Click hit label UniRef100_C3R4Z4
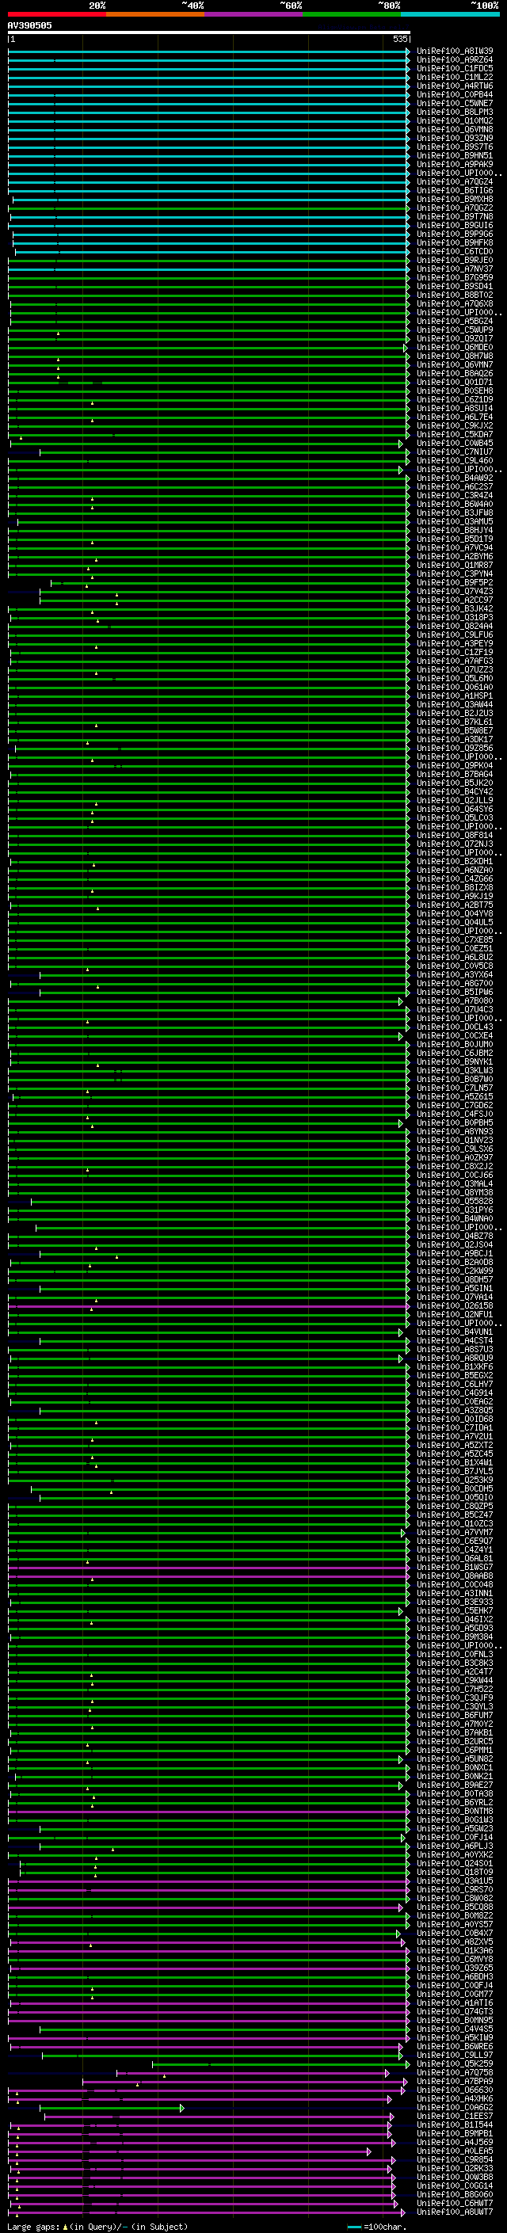The image size is (507, 2233). pos(455,496)
